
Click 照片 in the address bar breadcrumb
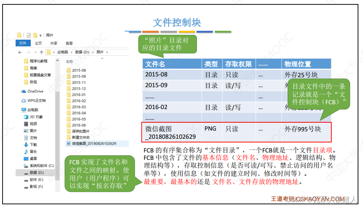pos(100,52)
